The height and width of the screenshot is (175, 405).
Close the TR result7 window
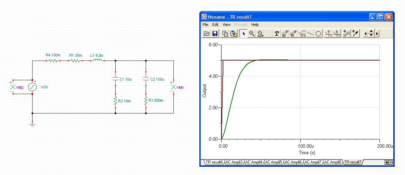coord(389,17)
